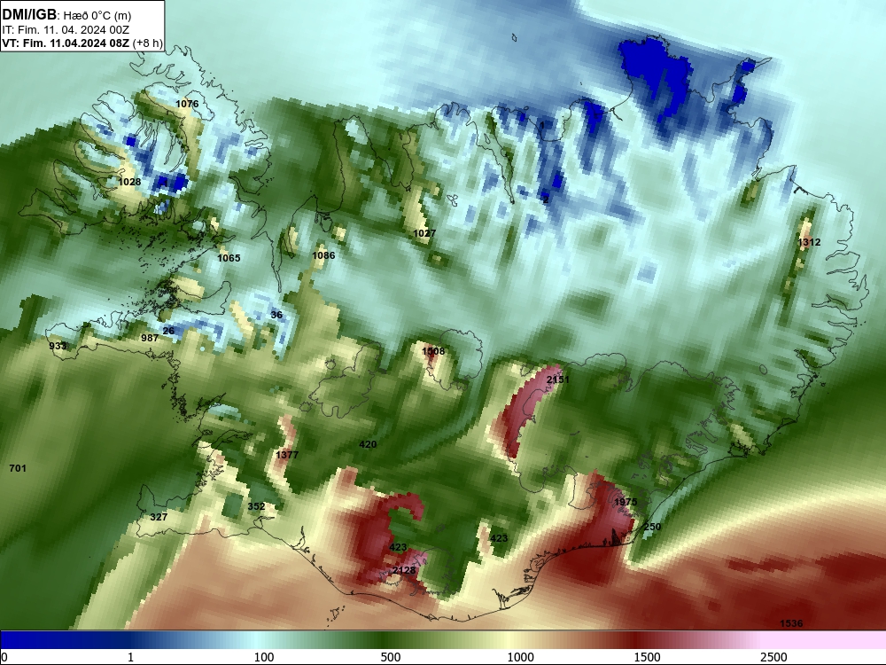Click the 1536 label over the sea
This screenshot has height=665, width=886.
click(791, 623)
